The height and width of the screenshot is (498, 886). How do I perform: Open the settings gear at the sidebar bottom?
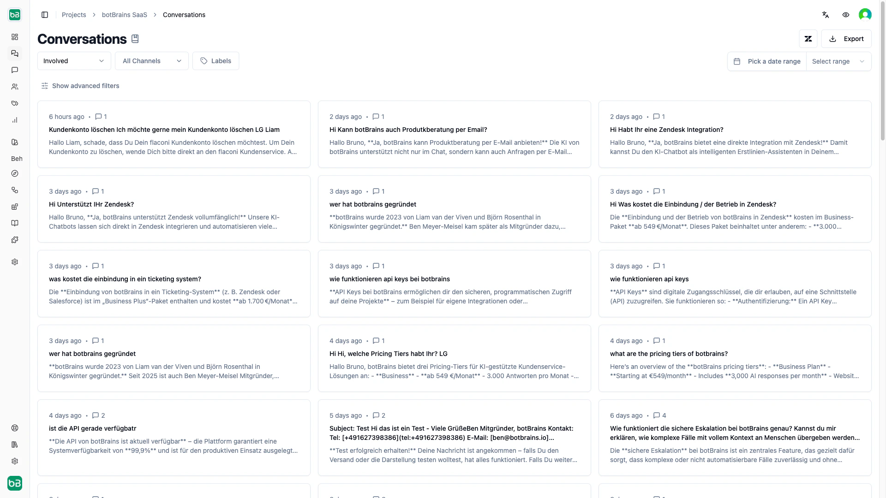(x=15, y=461)
